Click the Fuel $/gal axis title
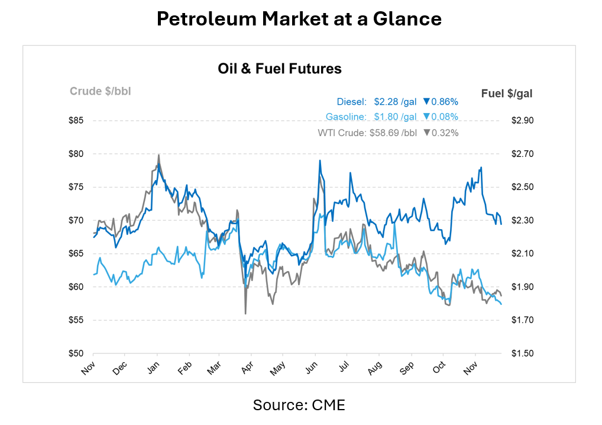The height and width of the screenshot is (425, 602). pos(507,94)
